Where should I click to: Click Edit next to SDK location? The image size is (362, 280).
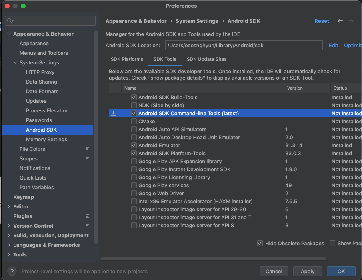333,45
